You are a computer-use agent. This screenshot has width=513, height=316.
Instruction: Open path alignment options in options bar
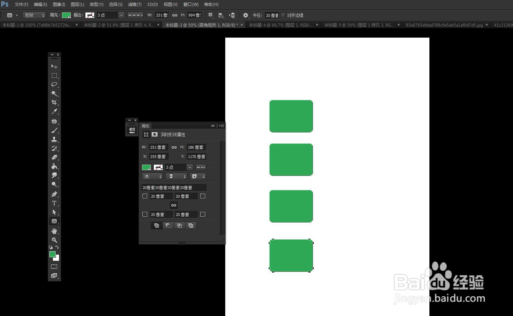(221, 15)
